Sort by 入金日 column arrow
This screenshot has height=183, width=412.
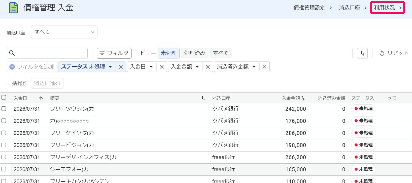41,98
